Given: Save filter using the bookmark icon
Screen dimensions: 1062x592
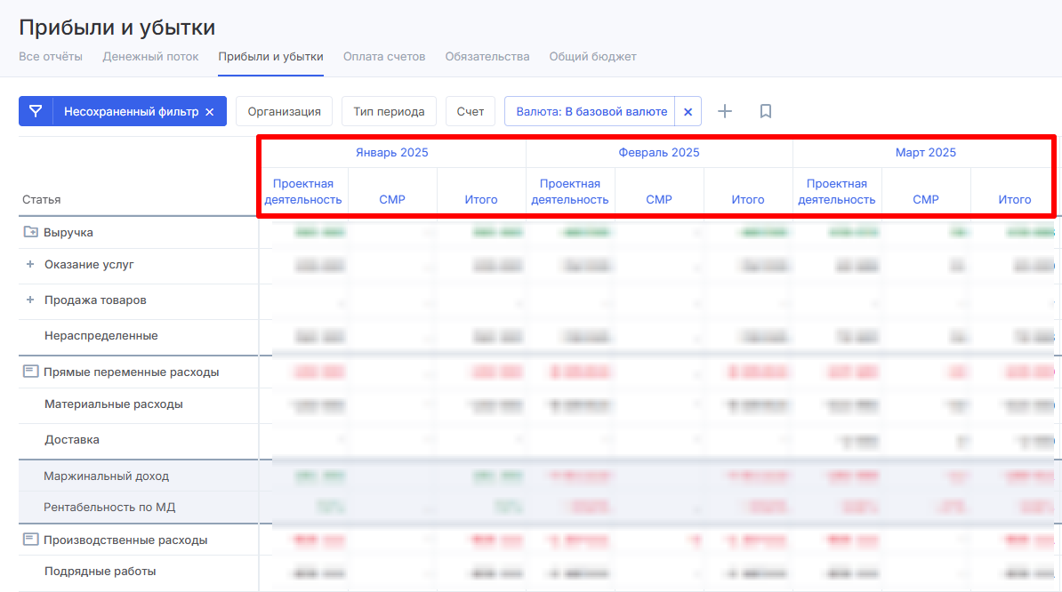Looking at the screenshot, I should click(765, 111).
